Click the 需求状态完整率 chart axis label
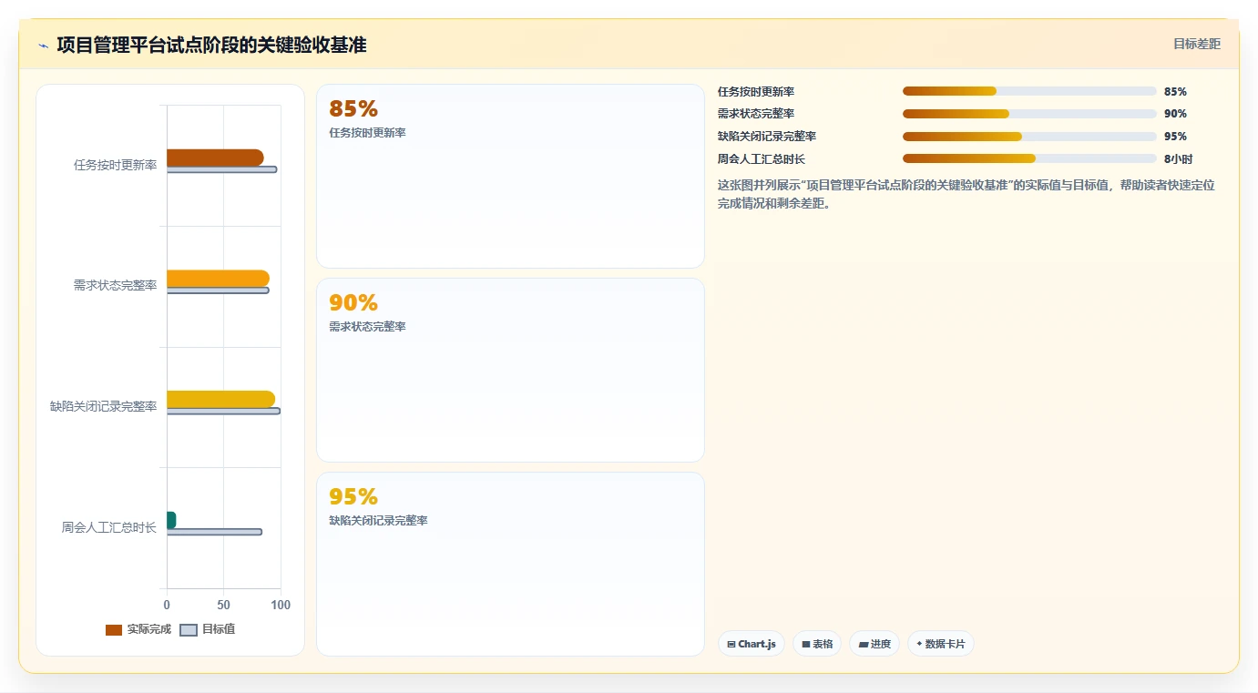The image size is (1258, 693). click(116, 285)
